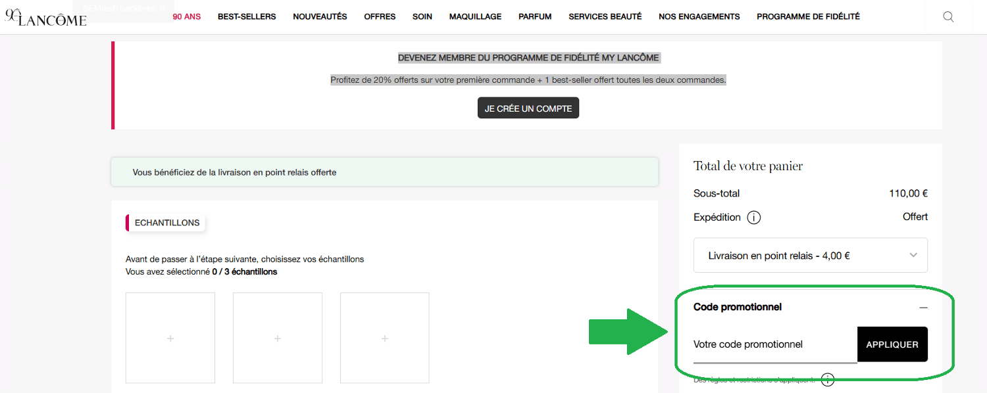The width and height of the screenshot is (987, 393).
Task: Open the shipping info icon next to Expédition
Action: coord(754,218)
